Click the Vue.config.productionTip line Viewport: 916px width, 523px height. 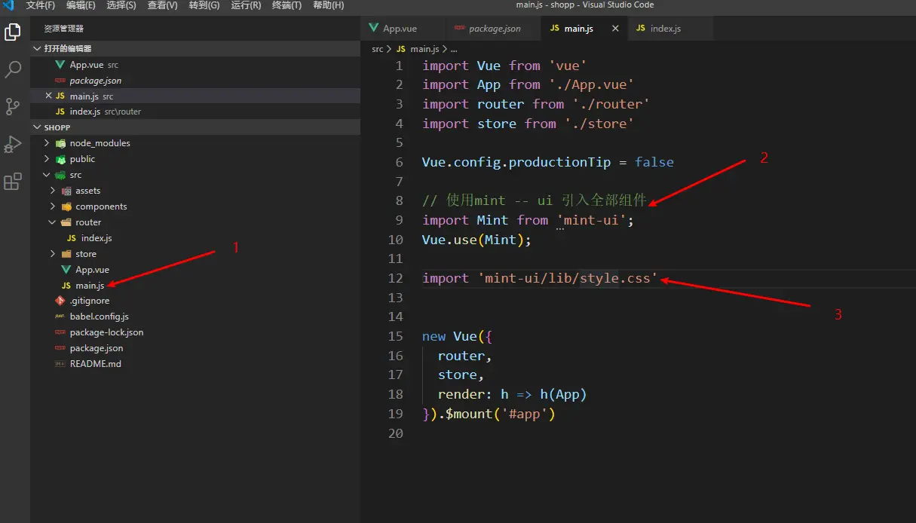548,162
